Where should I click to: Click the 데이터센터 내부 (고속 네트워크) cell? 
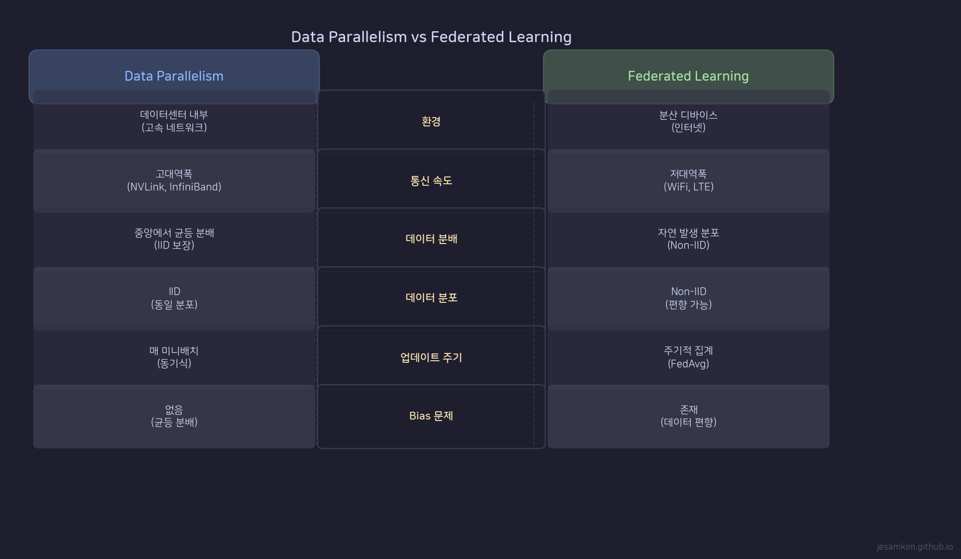[174, 121]
